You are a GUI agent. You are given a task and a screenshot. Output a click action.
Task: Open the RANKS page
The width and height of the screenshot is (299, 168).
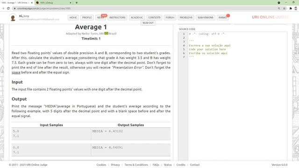pos(222,18)
